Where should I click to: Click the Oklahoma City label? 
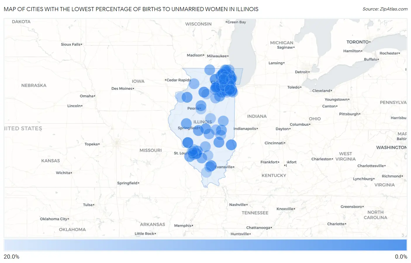point(54,219)
